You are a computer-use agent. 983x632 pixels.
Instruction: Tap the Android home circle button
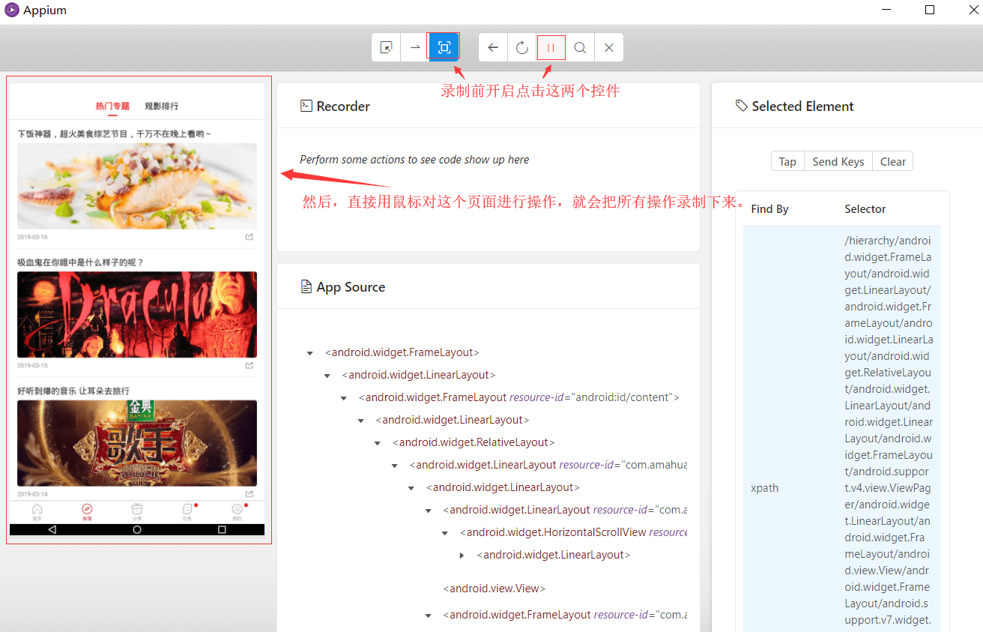(137, 529)
